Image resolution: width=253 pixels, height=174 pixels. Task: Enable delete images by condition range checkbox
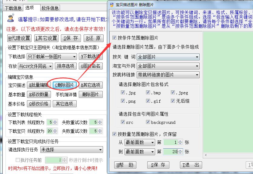point(114,38)
